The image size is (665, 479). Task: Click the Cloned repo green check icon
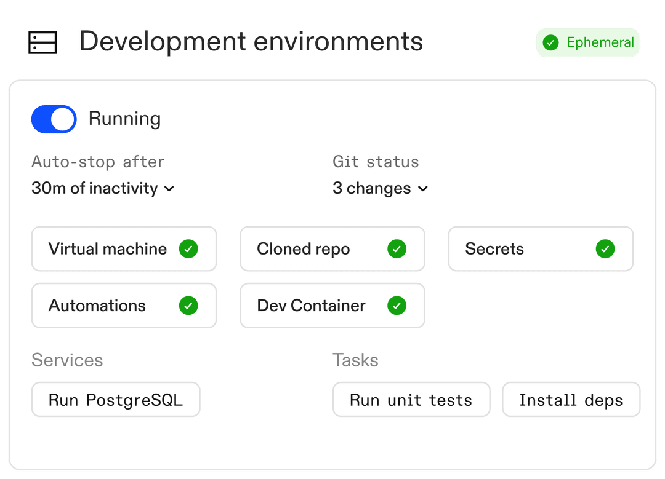(397, 249)
